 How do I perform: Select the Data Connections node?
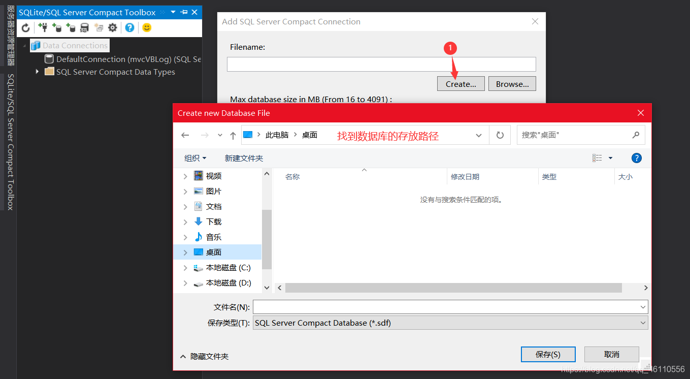pyautogui.click(x=70, y=46)
